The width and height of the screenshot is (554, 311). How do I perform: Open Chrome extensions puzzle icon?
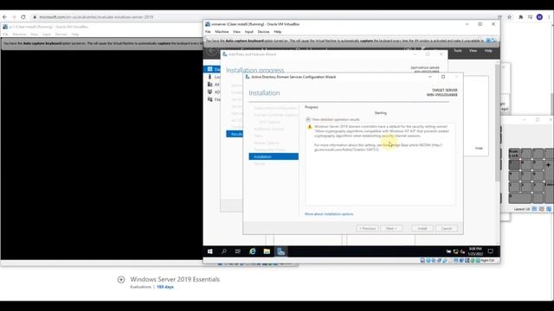coord(521,17)
